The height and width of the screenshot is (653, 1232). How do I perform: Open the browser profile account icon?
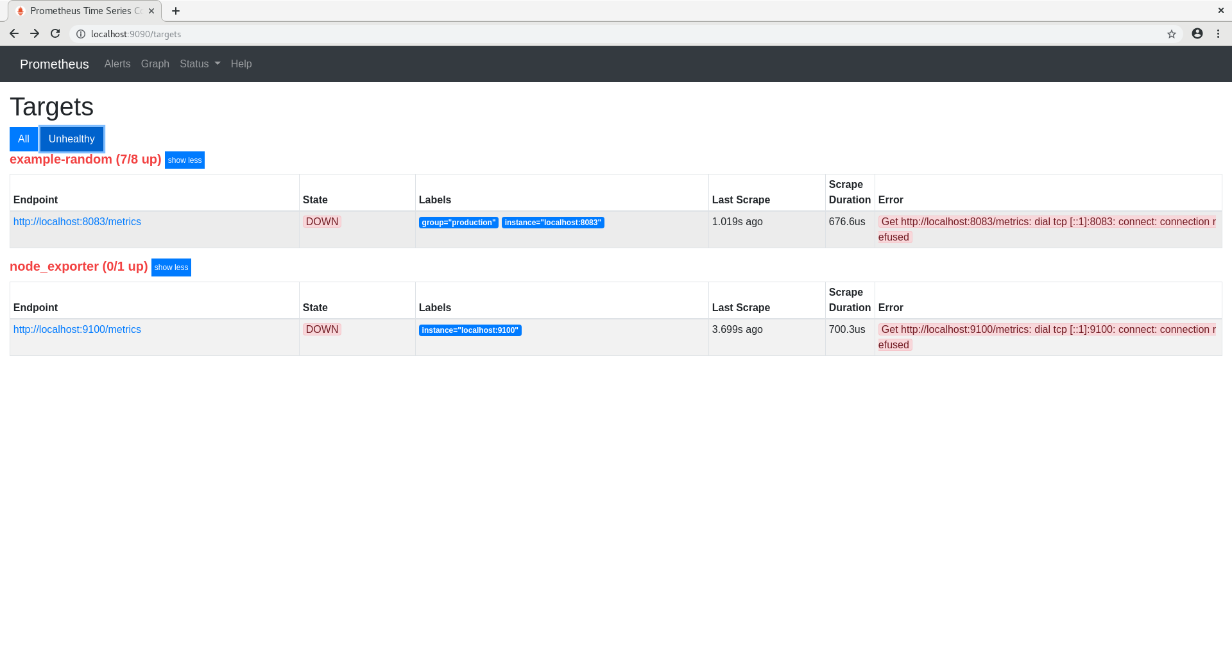(x=1197, y=33)
